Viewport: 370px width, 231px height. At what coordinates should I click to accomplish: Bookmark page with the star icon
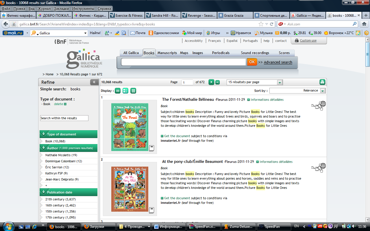coord(261,24)
